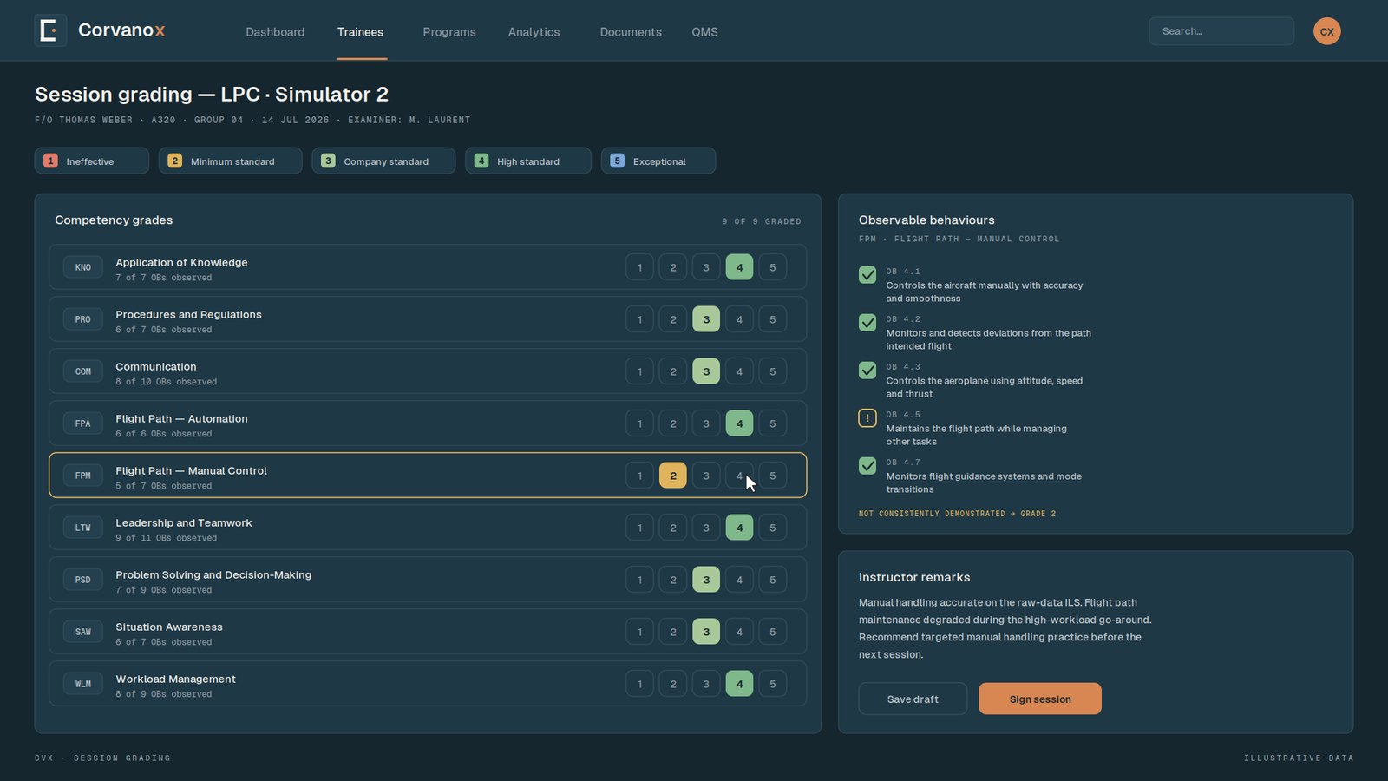Click the Observable behaviours heading

[926, 220]
